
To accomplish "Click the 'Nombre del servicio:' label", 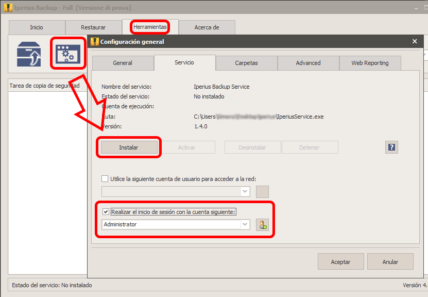I will (126, 87).
